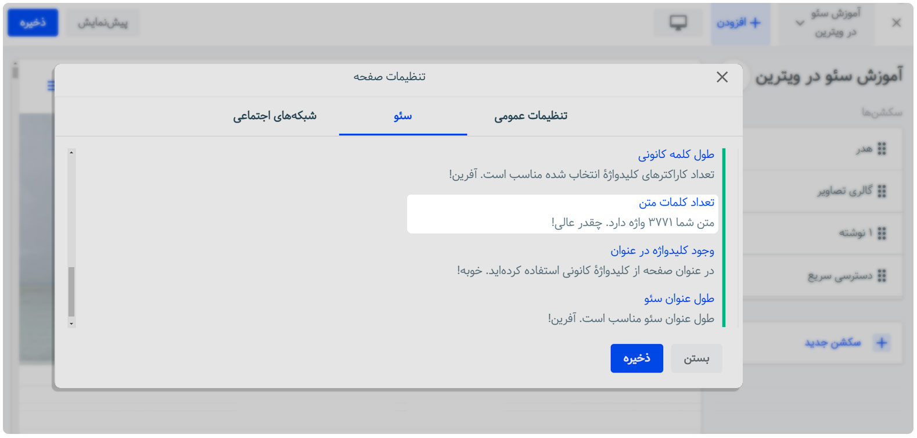Click the سکشن جدید add button
The width and height of the screenshot is (917, 438).
point(822,343)
